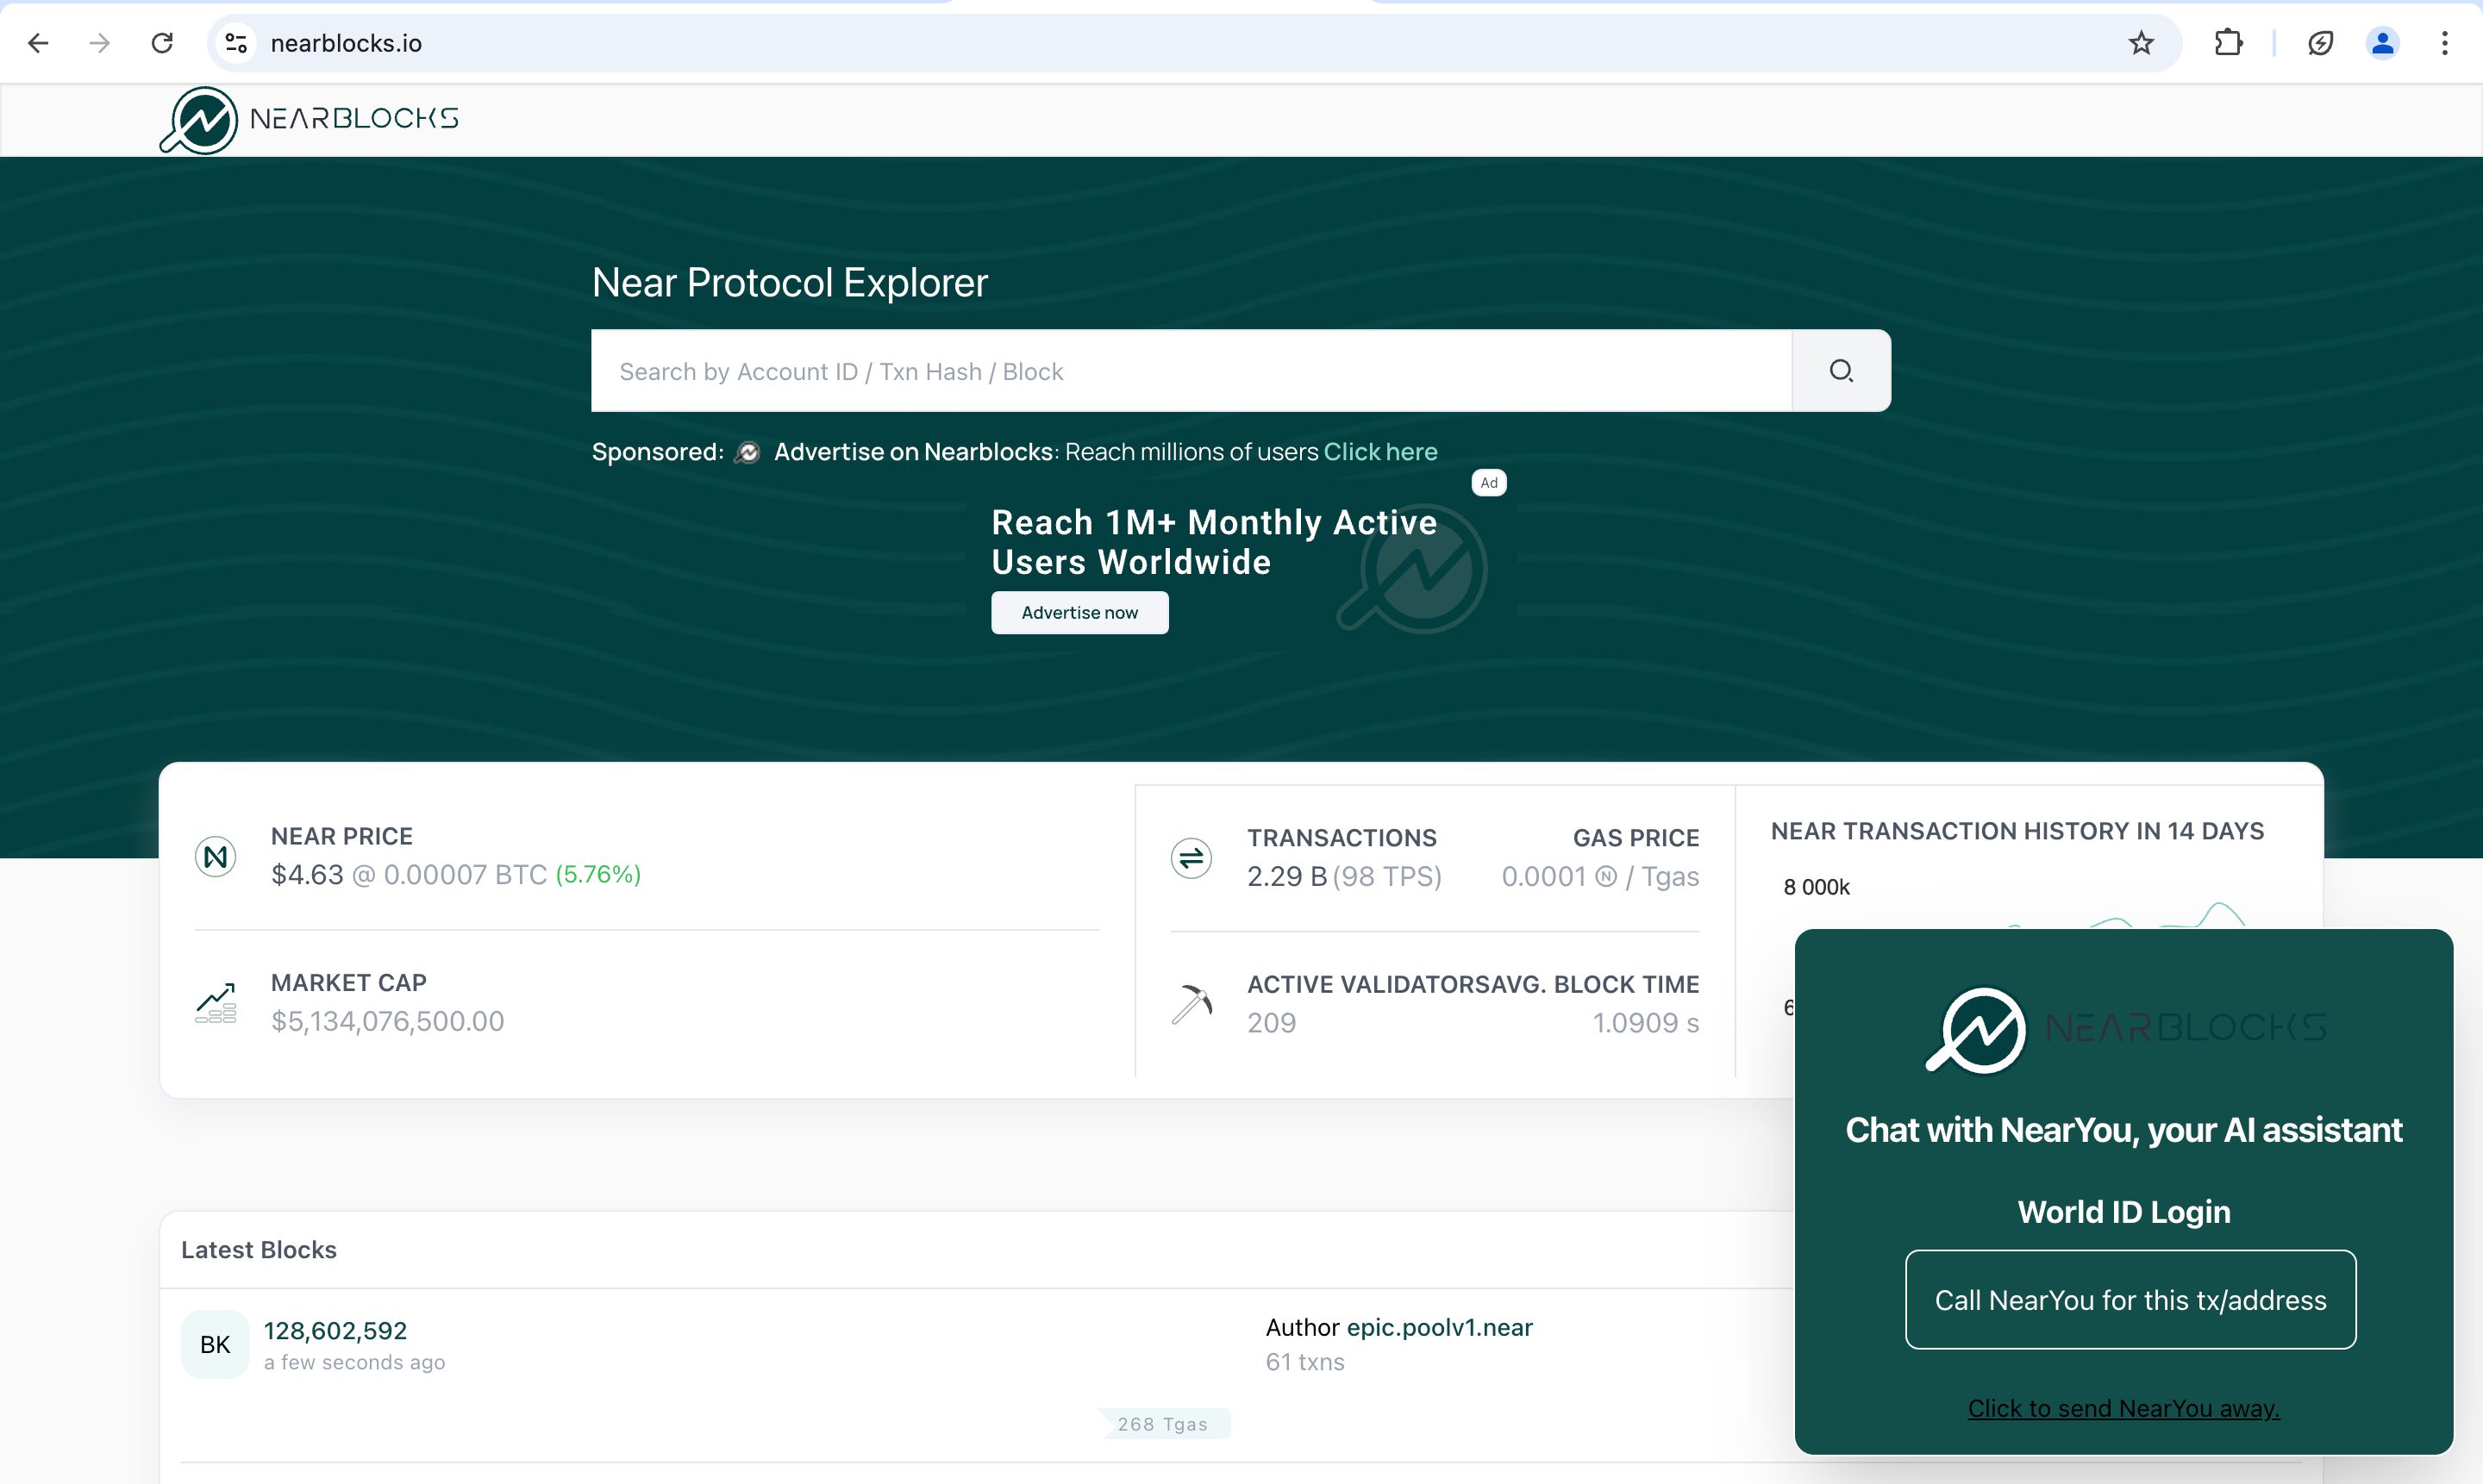Click World ID Login text

coord(2123,1211)
